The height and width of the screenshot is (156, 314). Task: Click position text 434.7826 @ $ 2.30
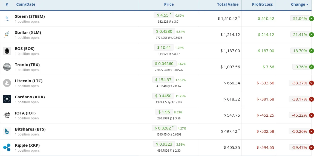169,151
